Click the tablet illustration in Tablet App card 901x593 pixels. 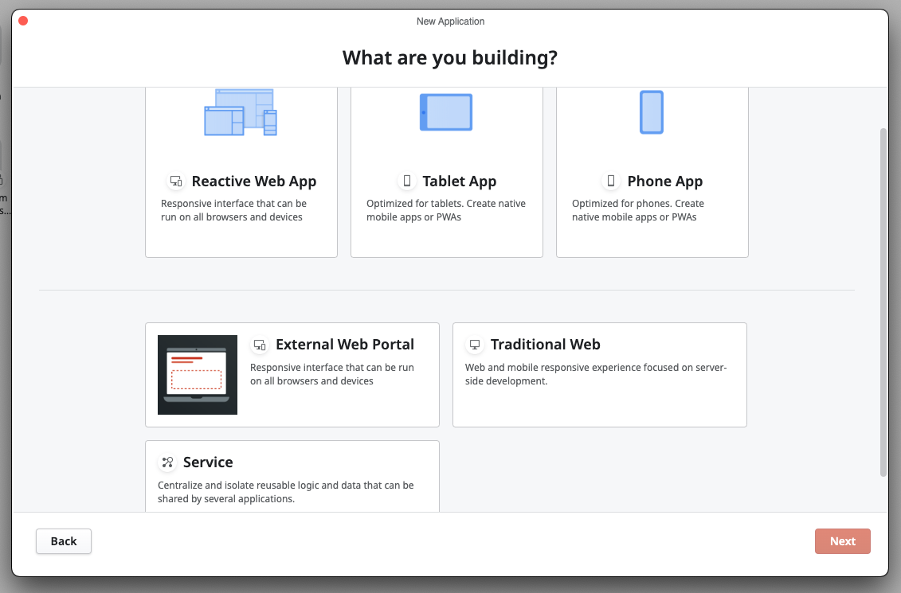[446, 112]
